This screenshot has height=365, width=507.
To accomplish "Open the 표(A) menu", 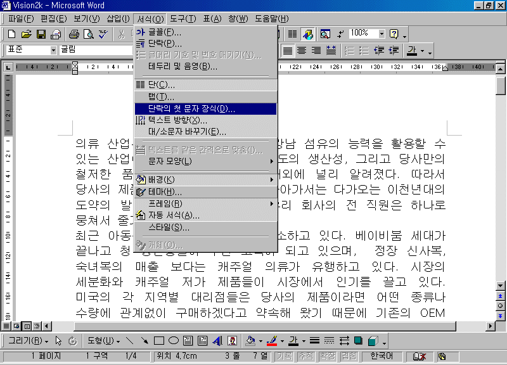I will pyautogui.click(x=212, y=19).
